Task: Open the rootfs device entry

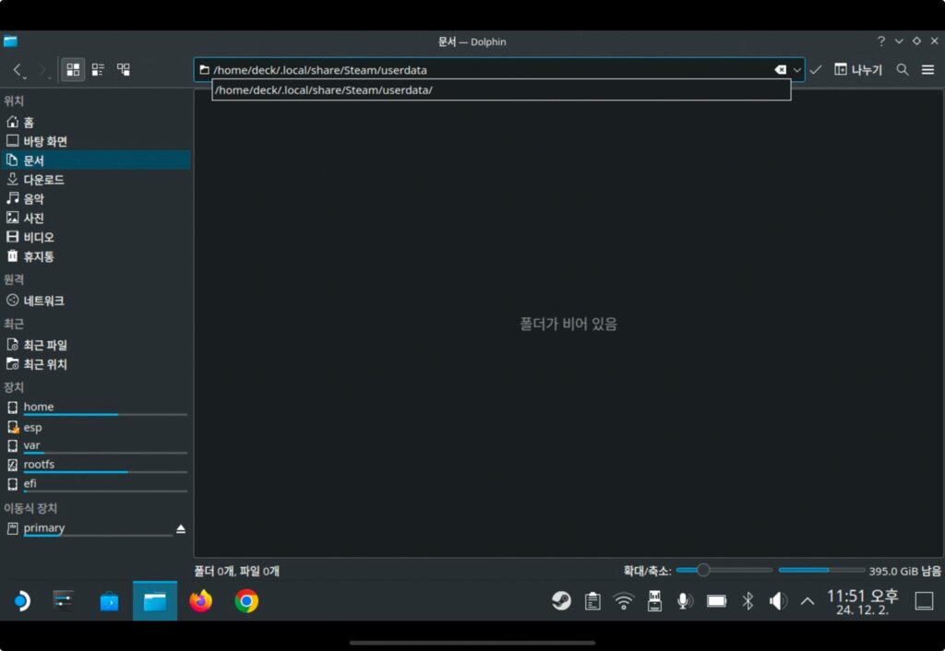Action: pyautogui.click(x=96, y=465)
